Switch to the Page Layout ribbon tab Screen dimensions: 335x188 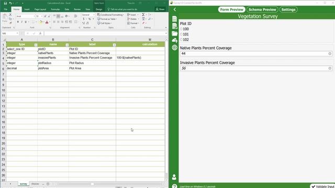pos(40,9)
